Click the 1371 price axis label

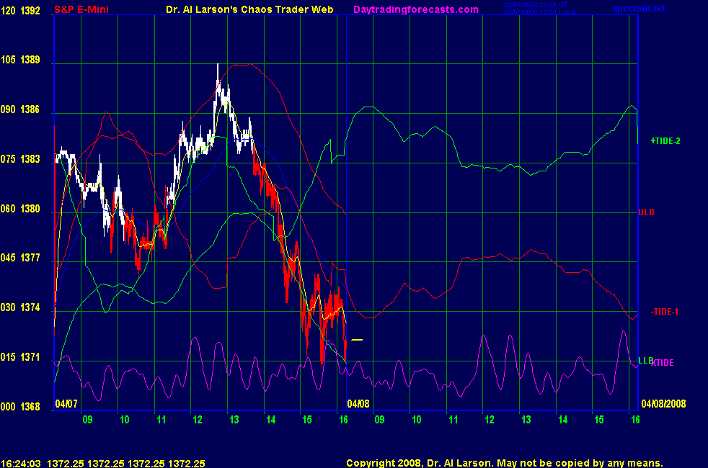coord(30,357)
